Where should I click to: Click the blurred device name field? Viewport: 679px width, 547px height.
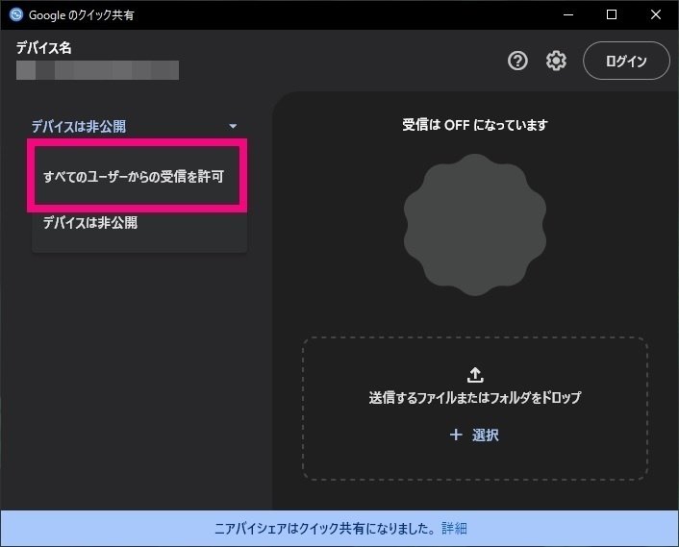pyautogui.click(x=97, y=70)
